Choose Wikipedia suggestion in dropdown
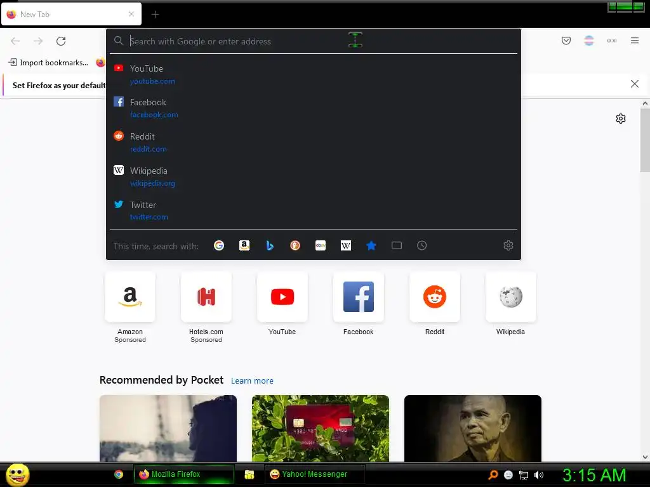The width and height of the screenshot is (650, 487). pos(314,177)
